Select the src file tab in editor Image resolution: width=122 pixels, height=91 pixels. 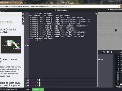pyautogui.click(x=120, y=52)
